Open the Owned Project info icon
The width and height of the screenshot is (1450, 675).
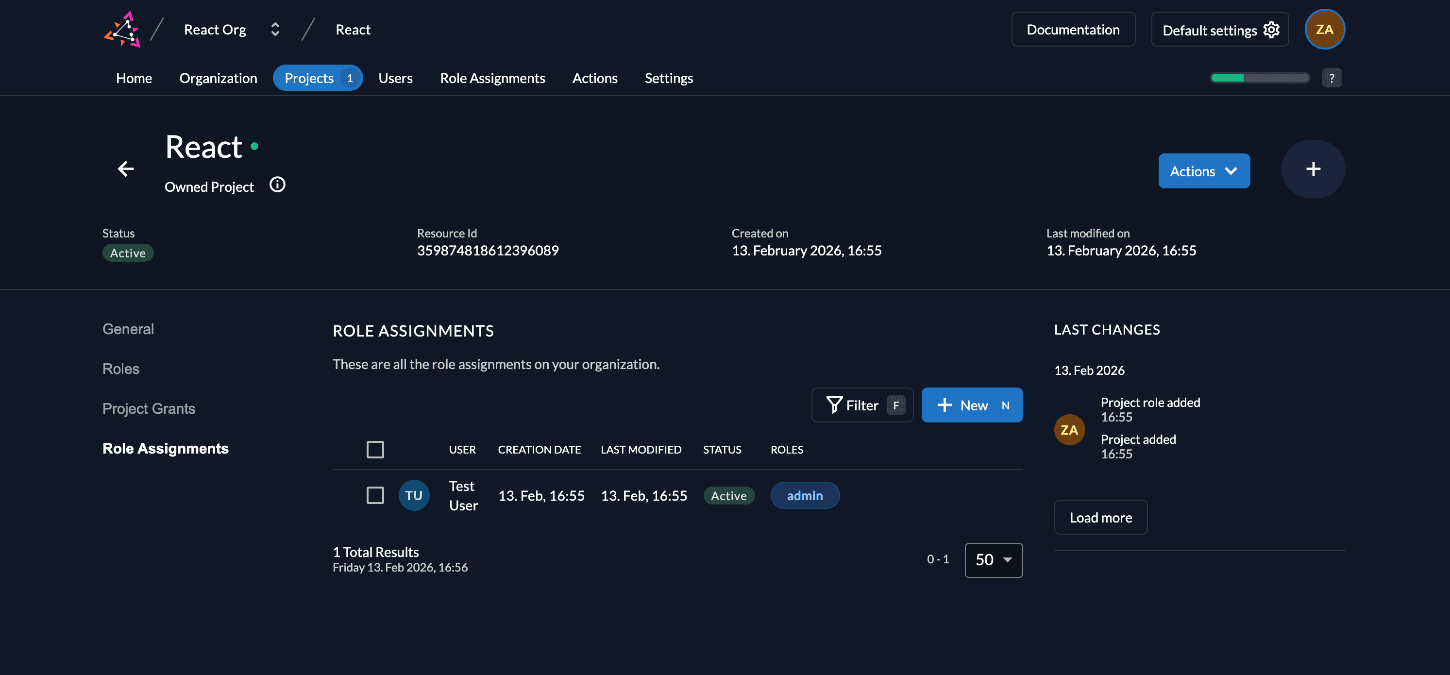[x=277, y=185]
